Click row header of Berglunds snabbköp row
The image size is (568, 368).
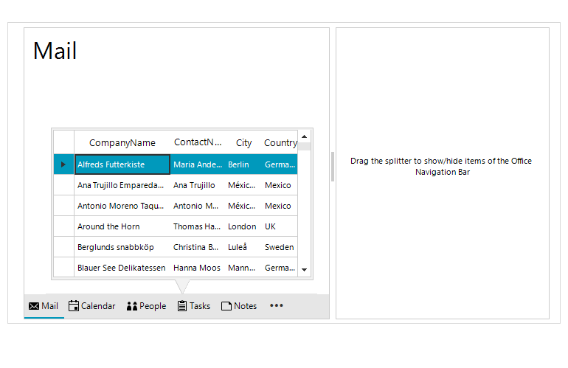click(x=63, y=247)
